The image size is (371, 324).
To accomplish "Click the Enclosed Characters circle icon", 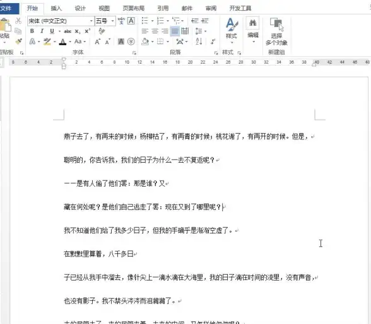I will click(131, 42).
